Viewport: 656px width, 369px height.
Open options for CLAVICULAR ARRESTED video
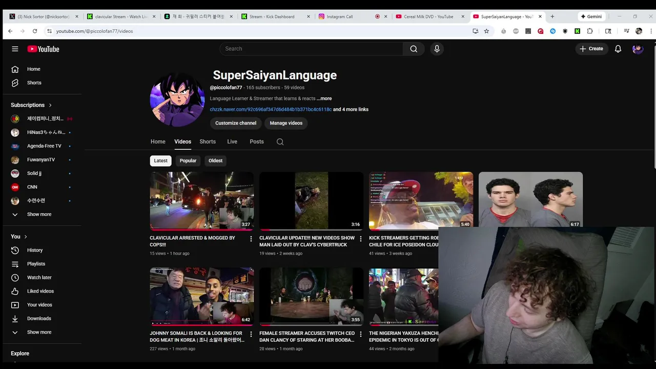point(251,239)
